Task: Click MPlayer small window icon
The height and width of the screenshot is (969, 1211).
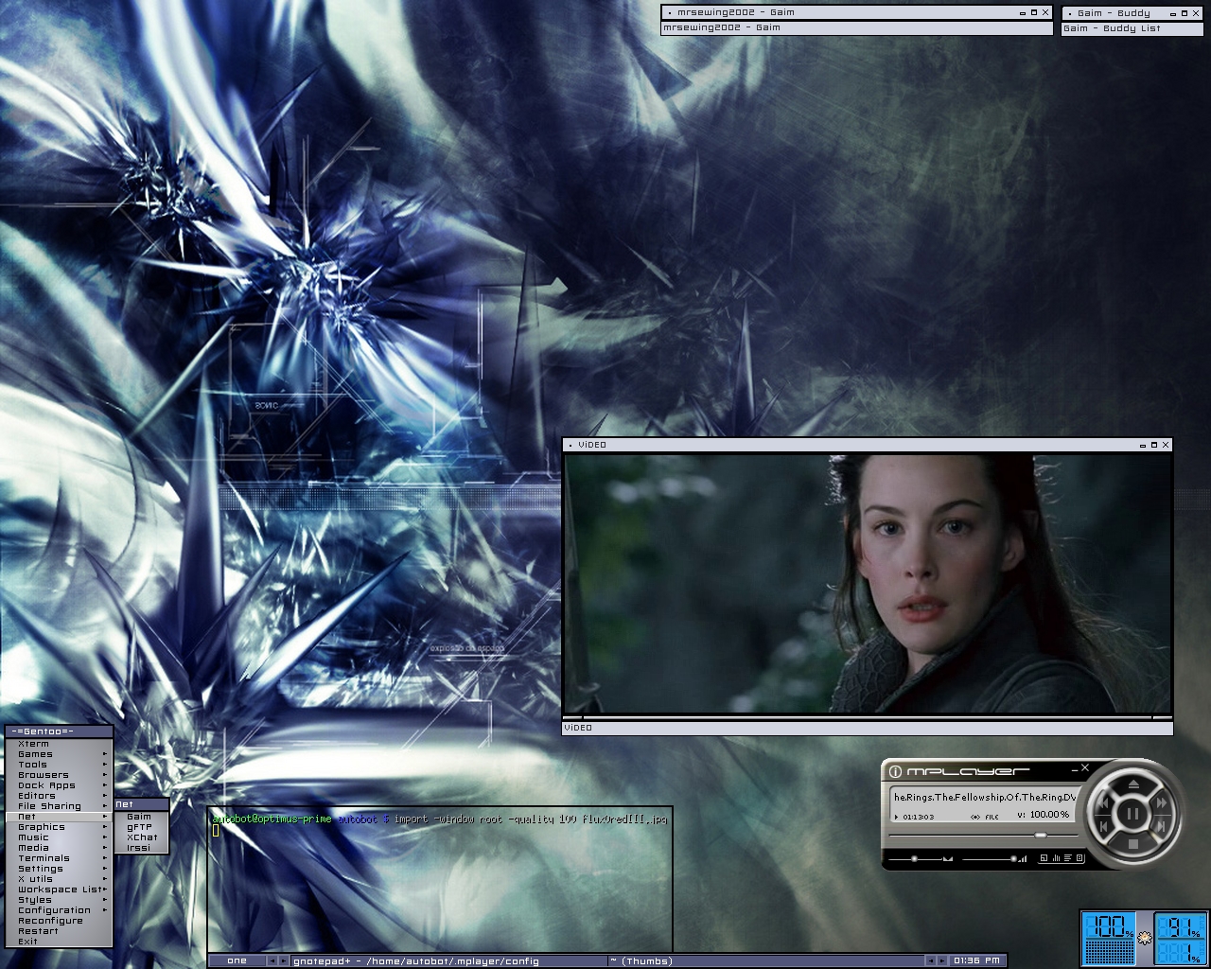Action: (1044, 858)
